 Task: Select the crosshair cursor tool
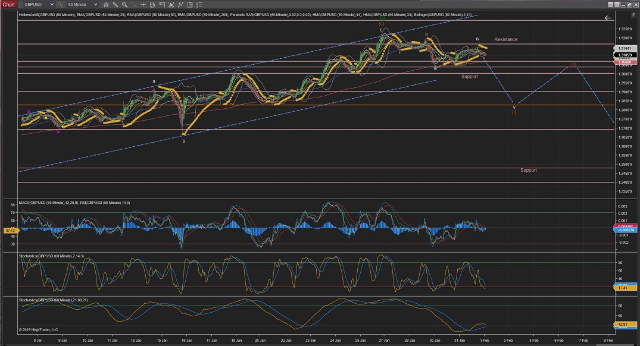tap(142, 4)
